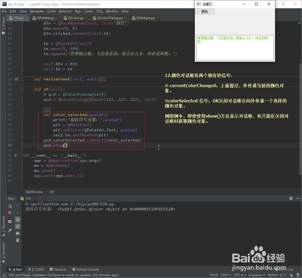
Task: Open the Refactor menu
Action: pyautogui.click(x=65, y=11)
